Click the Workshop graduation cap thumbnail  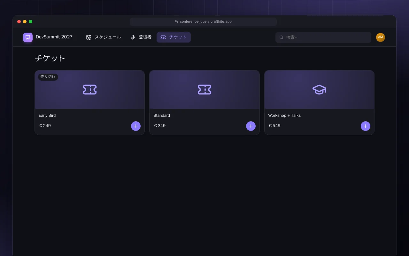319,90
